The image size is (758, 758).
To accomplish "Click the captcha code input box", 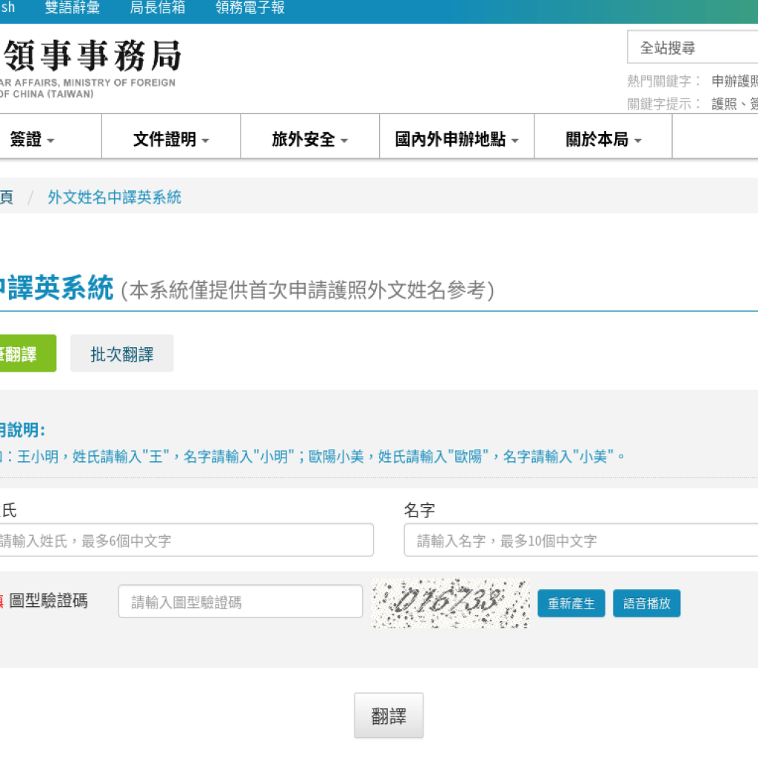I will pyautogui.click(x=240, y=601).
